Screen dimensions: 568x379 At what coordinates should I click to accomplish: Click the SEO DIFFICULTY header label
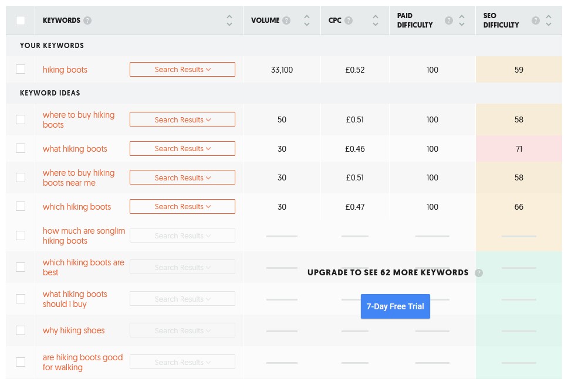tap(501, 21)
